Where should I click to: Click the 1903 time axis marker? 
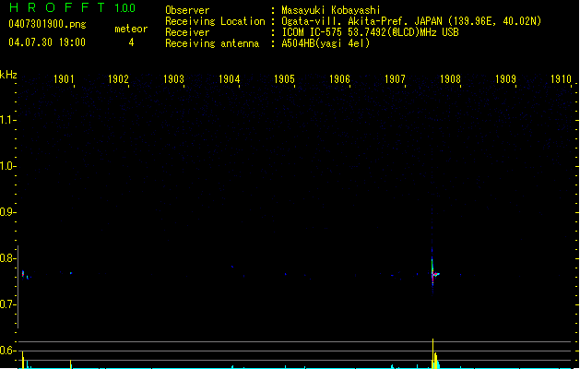coord(173,79)
